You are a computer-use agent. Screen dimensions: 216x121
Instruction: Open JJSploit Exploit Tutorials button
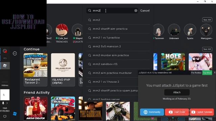[202, 112]
